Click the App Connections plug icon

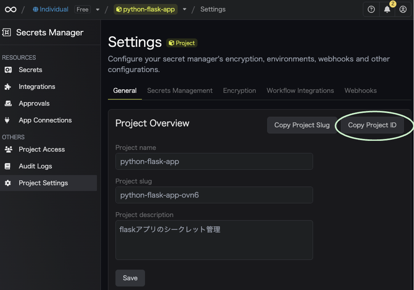7,120
